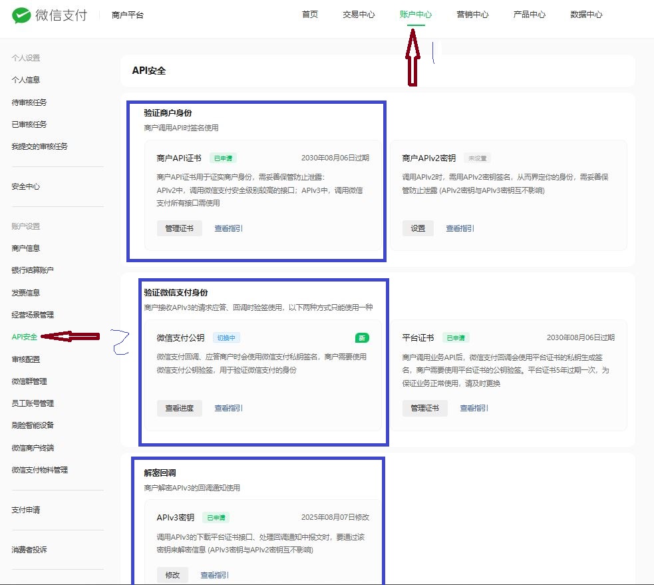
Task: Click 2030年08月06日过期 on 平台证书 card
Action: tap(581, 337)
